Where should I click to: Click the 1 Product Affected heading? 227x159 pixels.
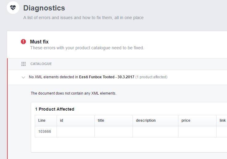(54, 109)
